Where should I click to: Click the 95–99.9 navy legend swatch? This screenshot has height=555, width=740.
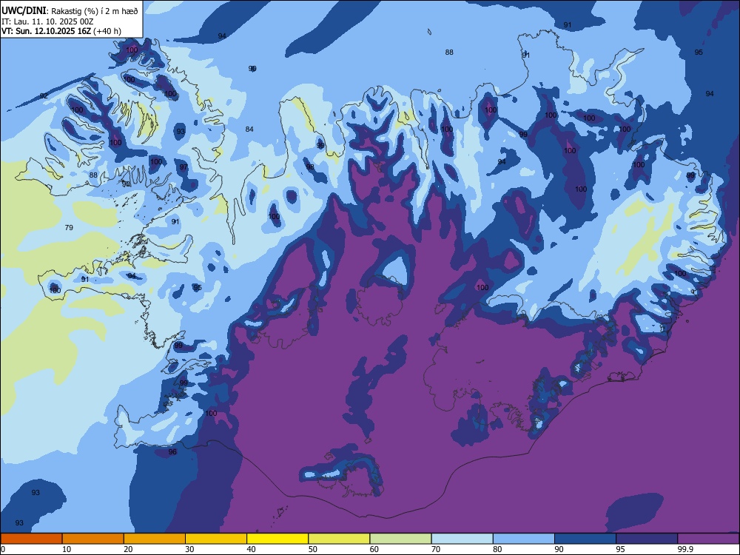tap(647, 539)
